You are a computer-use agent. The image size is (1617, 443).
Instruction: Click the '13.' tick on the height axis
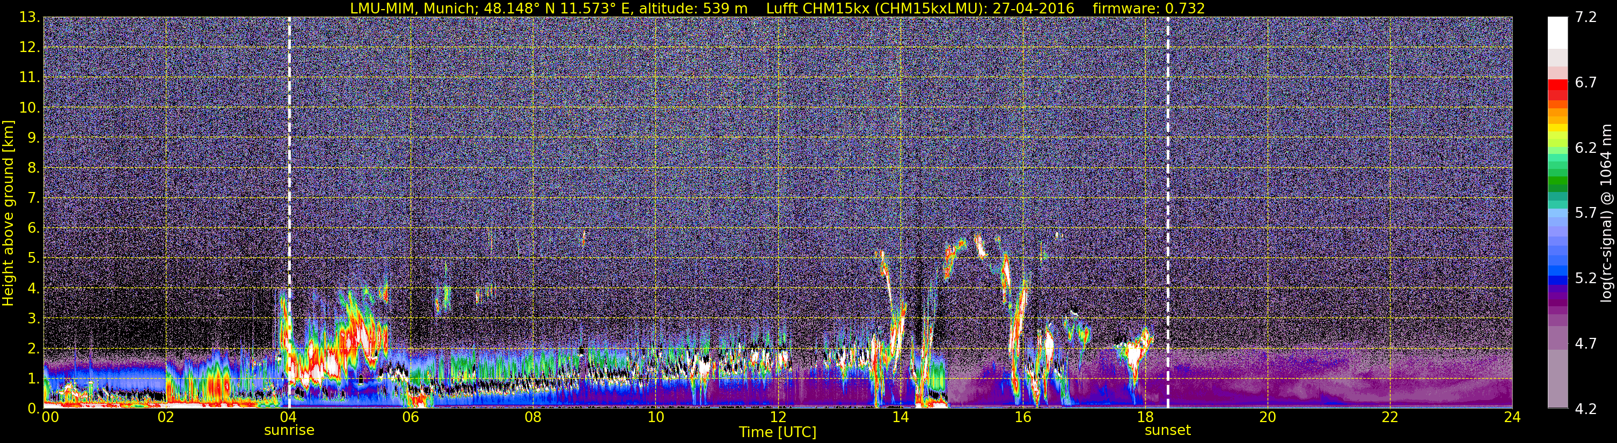30,17
